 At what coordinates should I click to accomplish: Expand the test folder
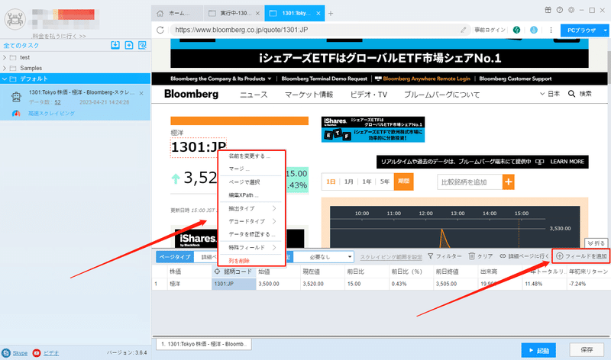[5, 57]
